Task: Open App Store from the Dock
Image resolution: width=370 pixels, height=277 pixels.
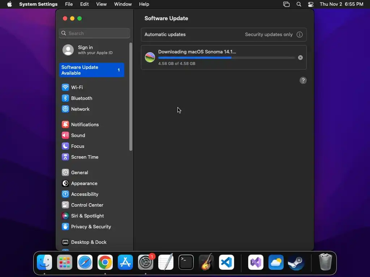Action: tap(125, 262)
